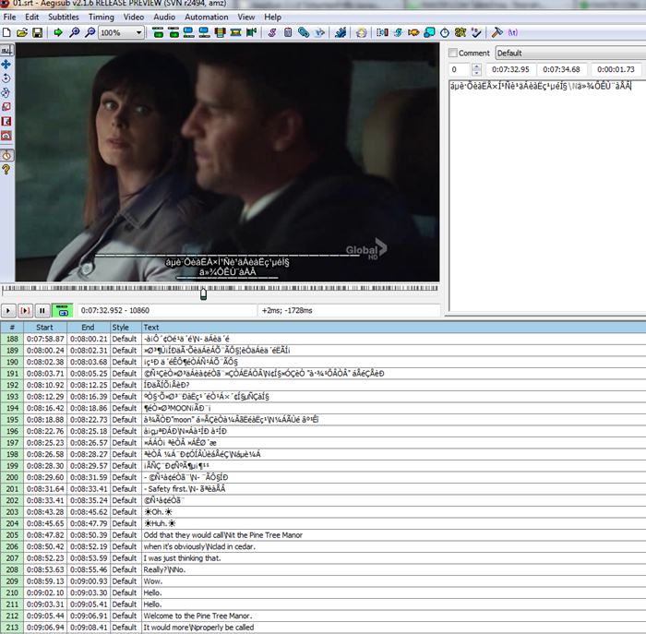Click the Start column header
The width and height of the screenshot is (646, 634).
(x=44, y=327)
